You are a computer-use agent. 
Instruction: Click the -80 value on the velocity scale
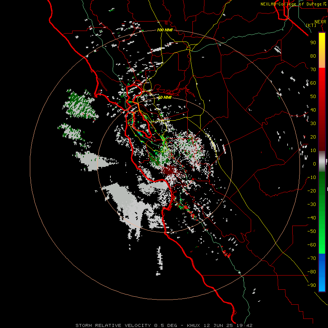click(312, 272)
